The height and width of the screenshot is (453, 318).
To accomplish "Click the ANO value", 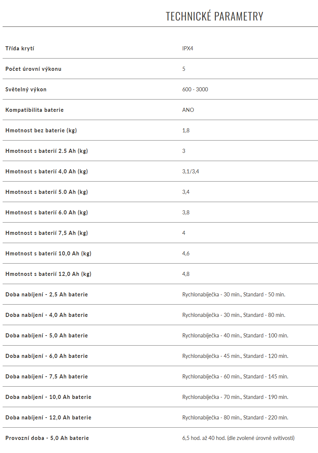I will (x=188, y=110).
